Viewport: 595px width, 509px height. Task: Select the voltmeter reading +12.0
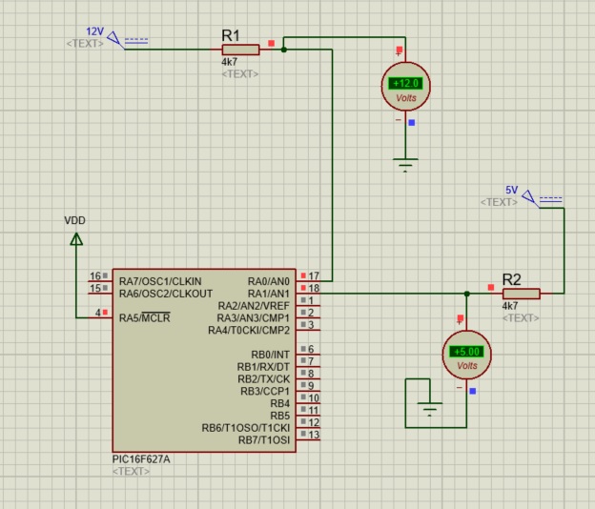click(405, 86)
